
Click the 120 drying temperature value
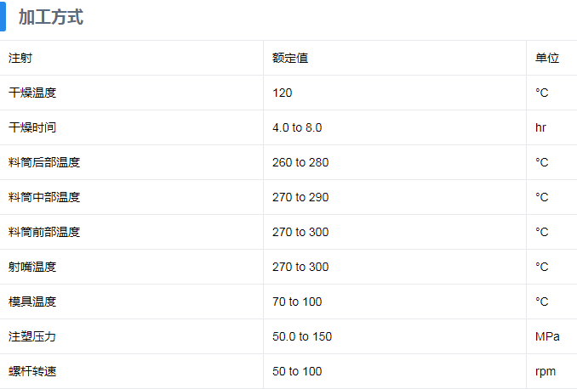(x=282, y=93)
